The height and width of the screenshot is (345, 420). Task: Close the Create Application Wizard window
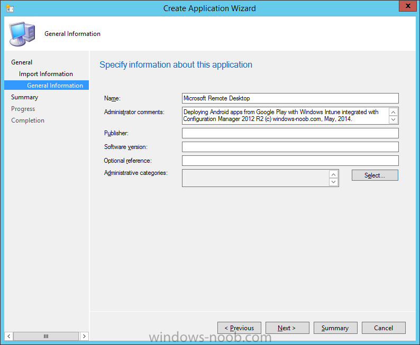click(x=408, y=6)
